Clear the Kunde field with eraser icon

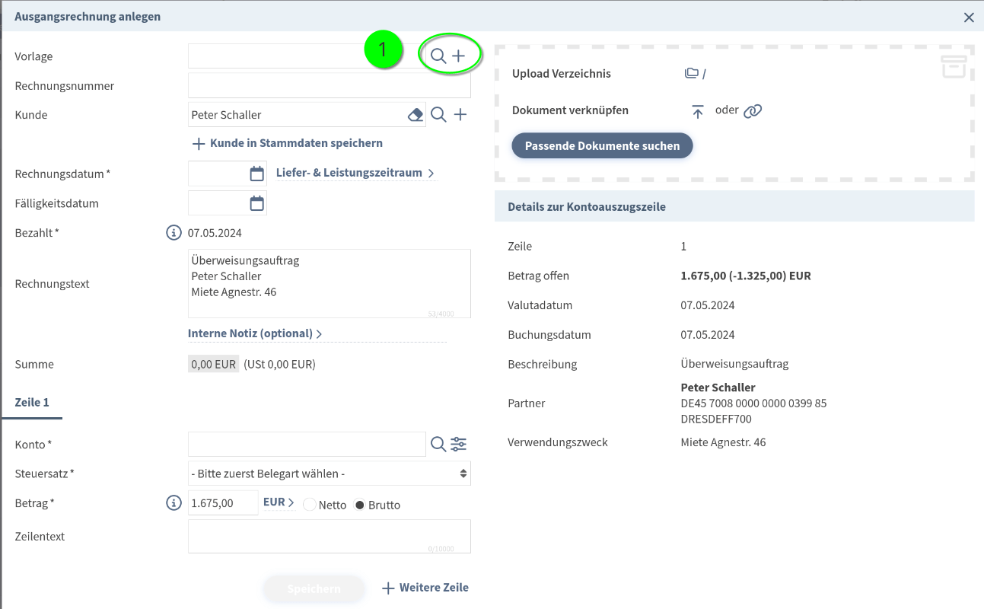415,115
